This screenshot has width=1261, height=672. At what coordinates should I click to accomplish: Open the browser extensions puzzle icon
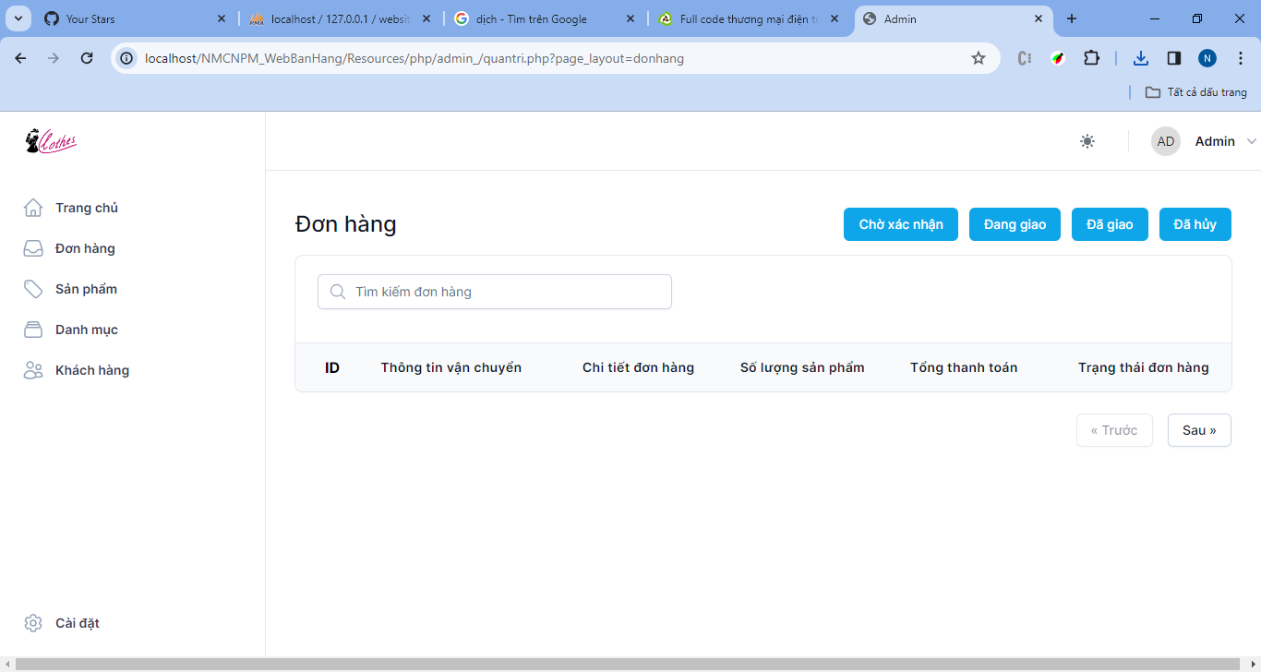[1091, 58]
